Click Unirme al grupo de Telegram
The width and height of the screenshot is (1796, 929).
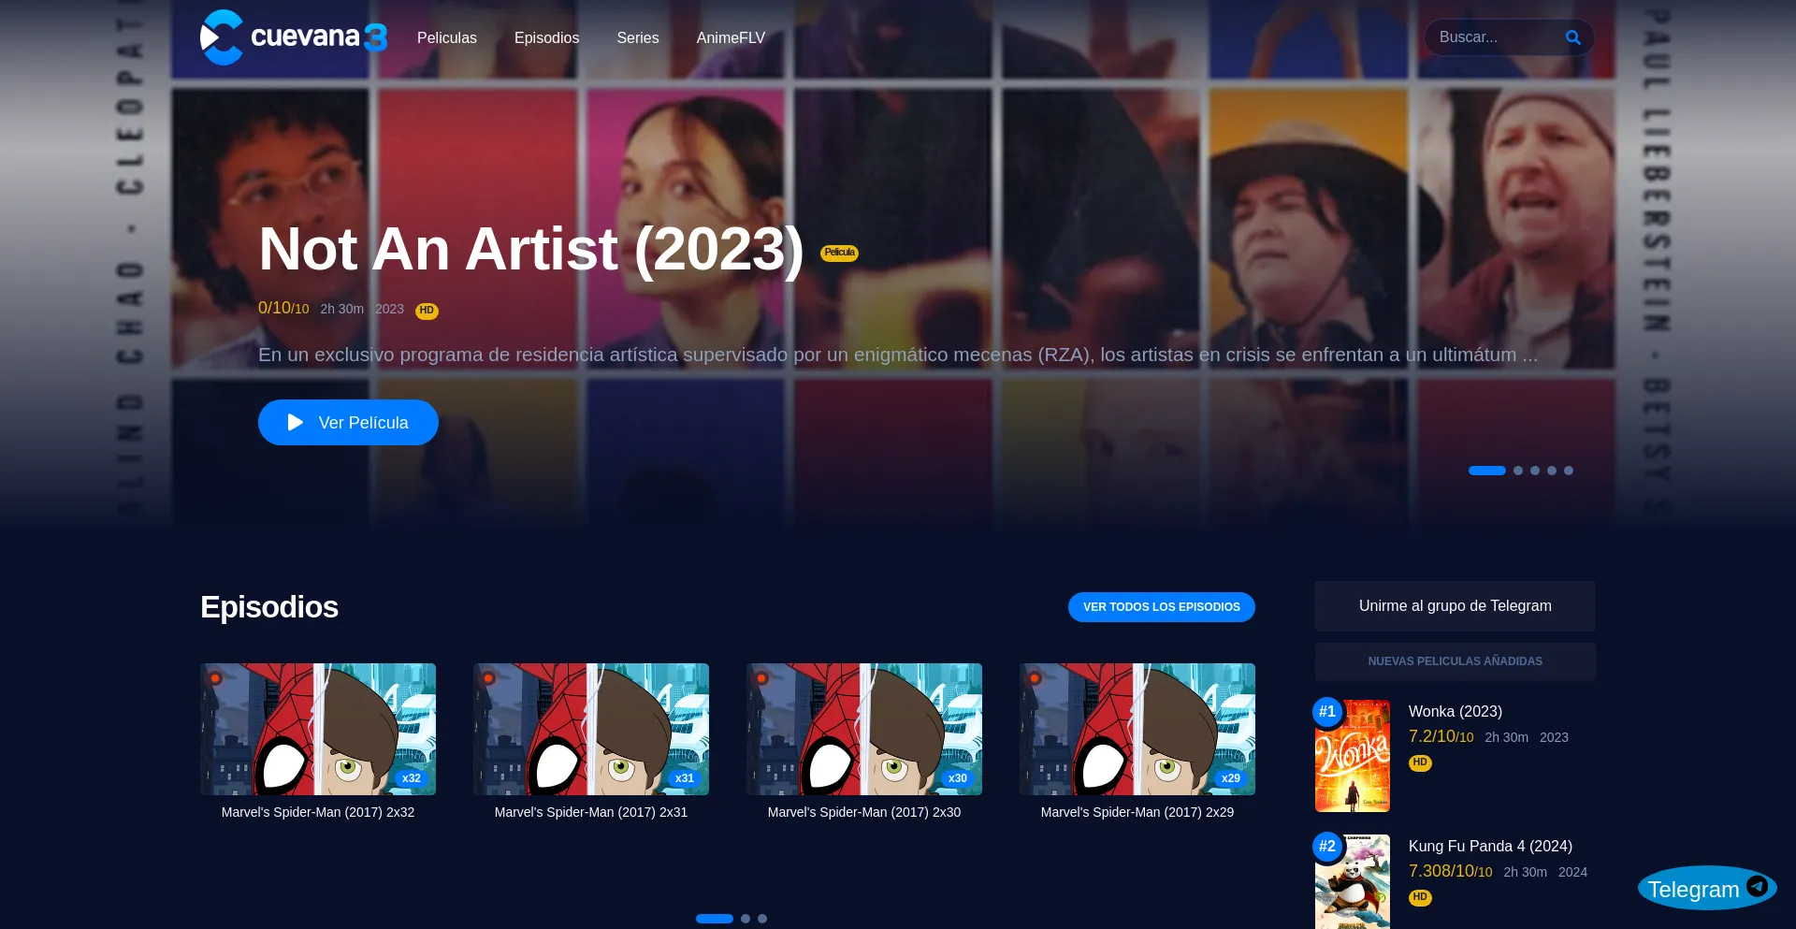[x=1456, y=606]
